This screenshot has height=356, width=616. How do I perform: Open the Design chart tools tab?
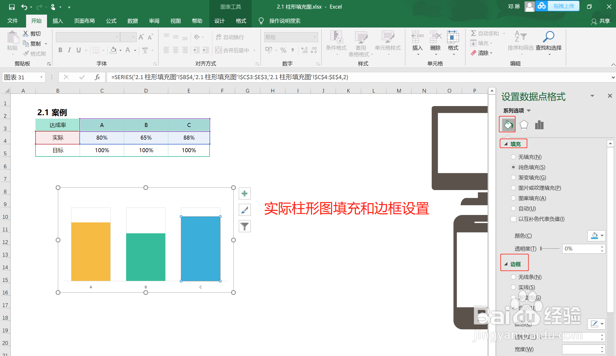pyautogui.click(x=220, y=21)
